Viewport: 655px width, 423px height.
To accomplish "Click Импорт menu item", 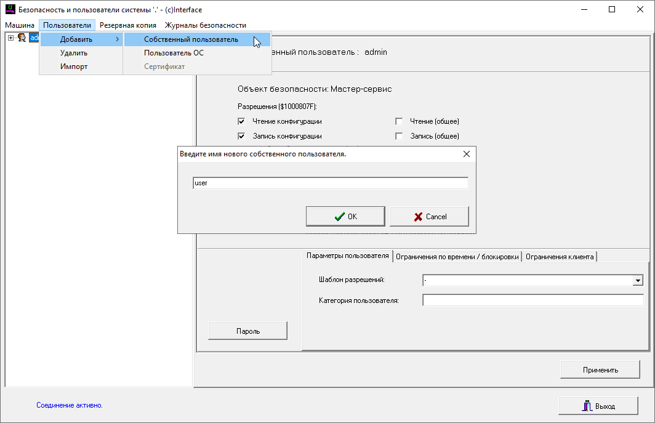I will point(74,66).
